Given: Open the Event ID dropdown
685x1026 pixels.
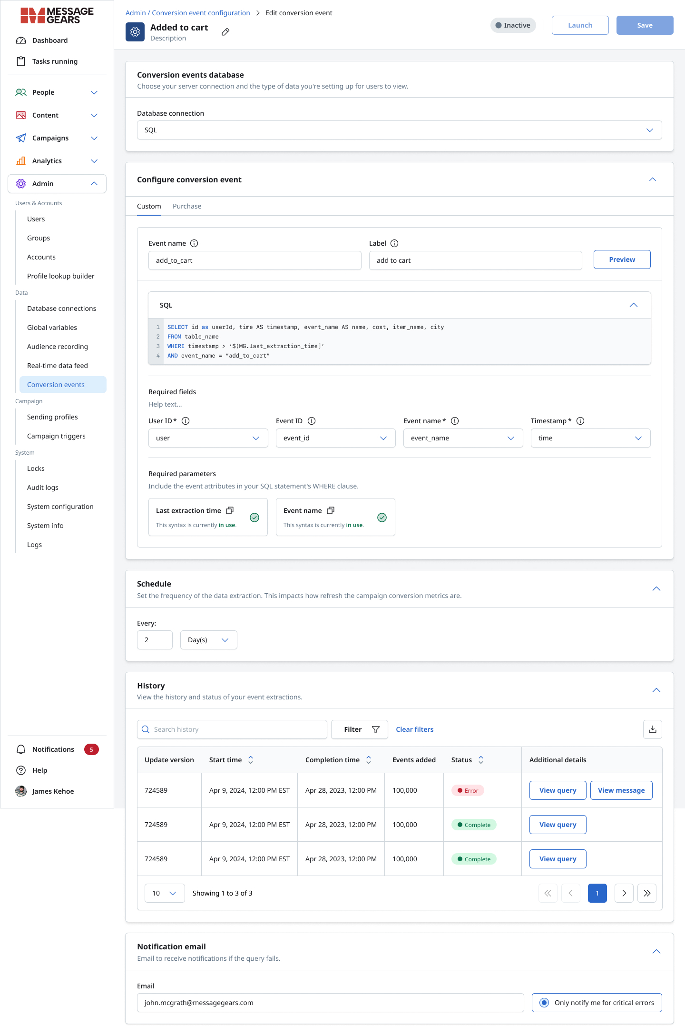Looking at the screenshot, I should (x=336, y=438).
